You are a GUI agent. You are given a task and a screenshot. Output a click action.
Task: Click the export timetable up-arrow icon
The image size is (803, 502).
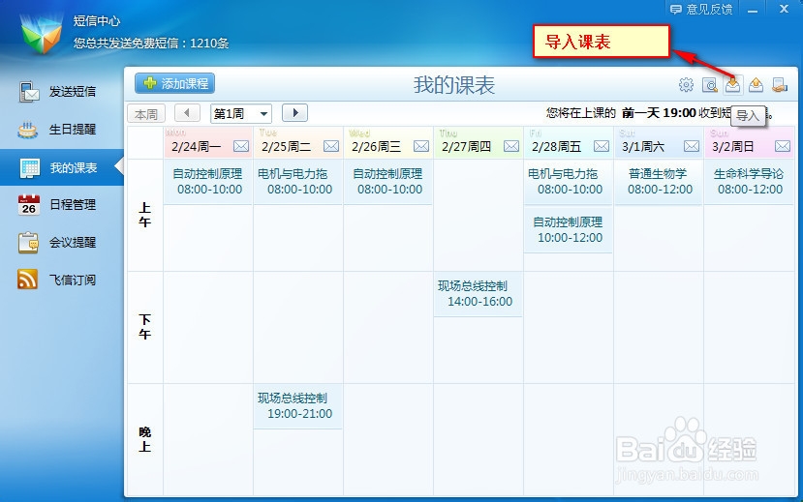(756, 84)
